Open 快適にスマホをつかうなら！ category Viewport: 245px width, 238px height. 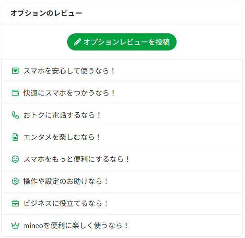click(122, 93)
